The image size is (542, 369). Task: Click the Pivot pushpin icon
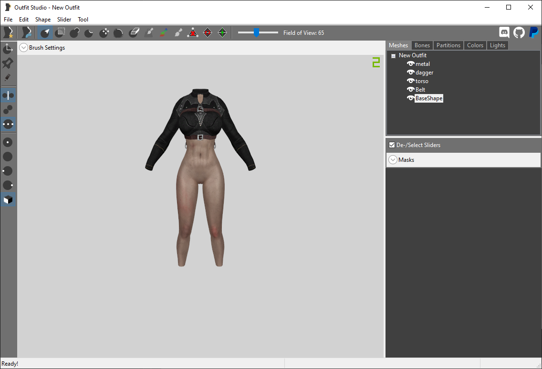(8, 63)
